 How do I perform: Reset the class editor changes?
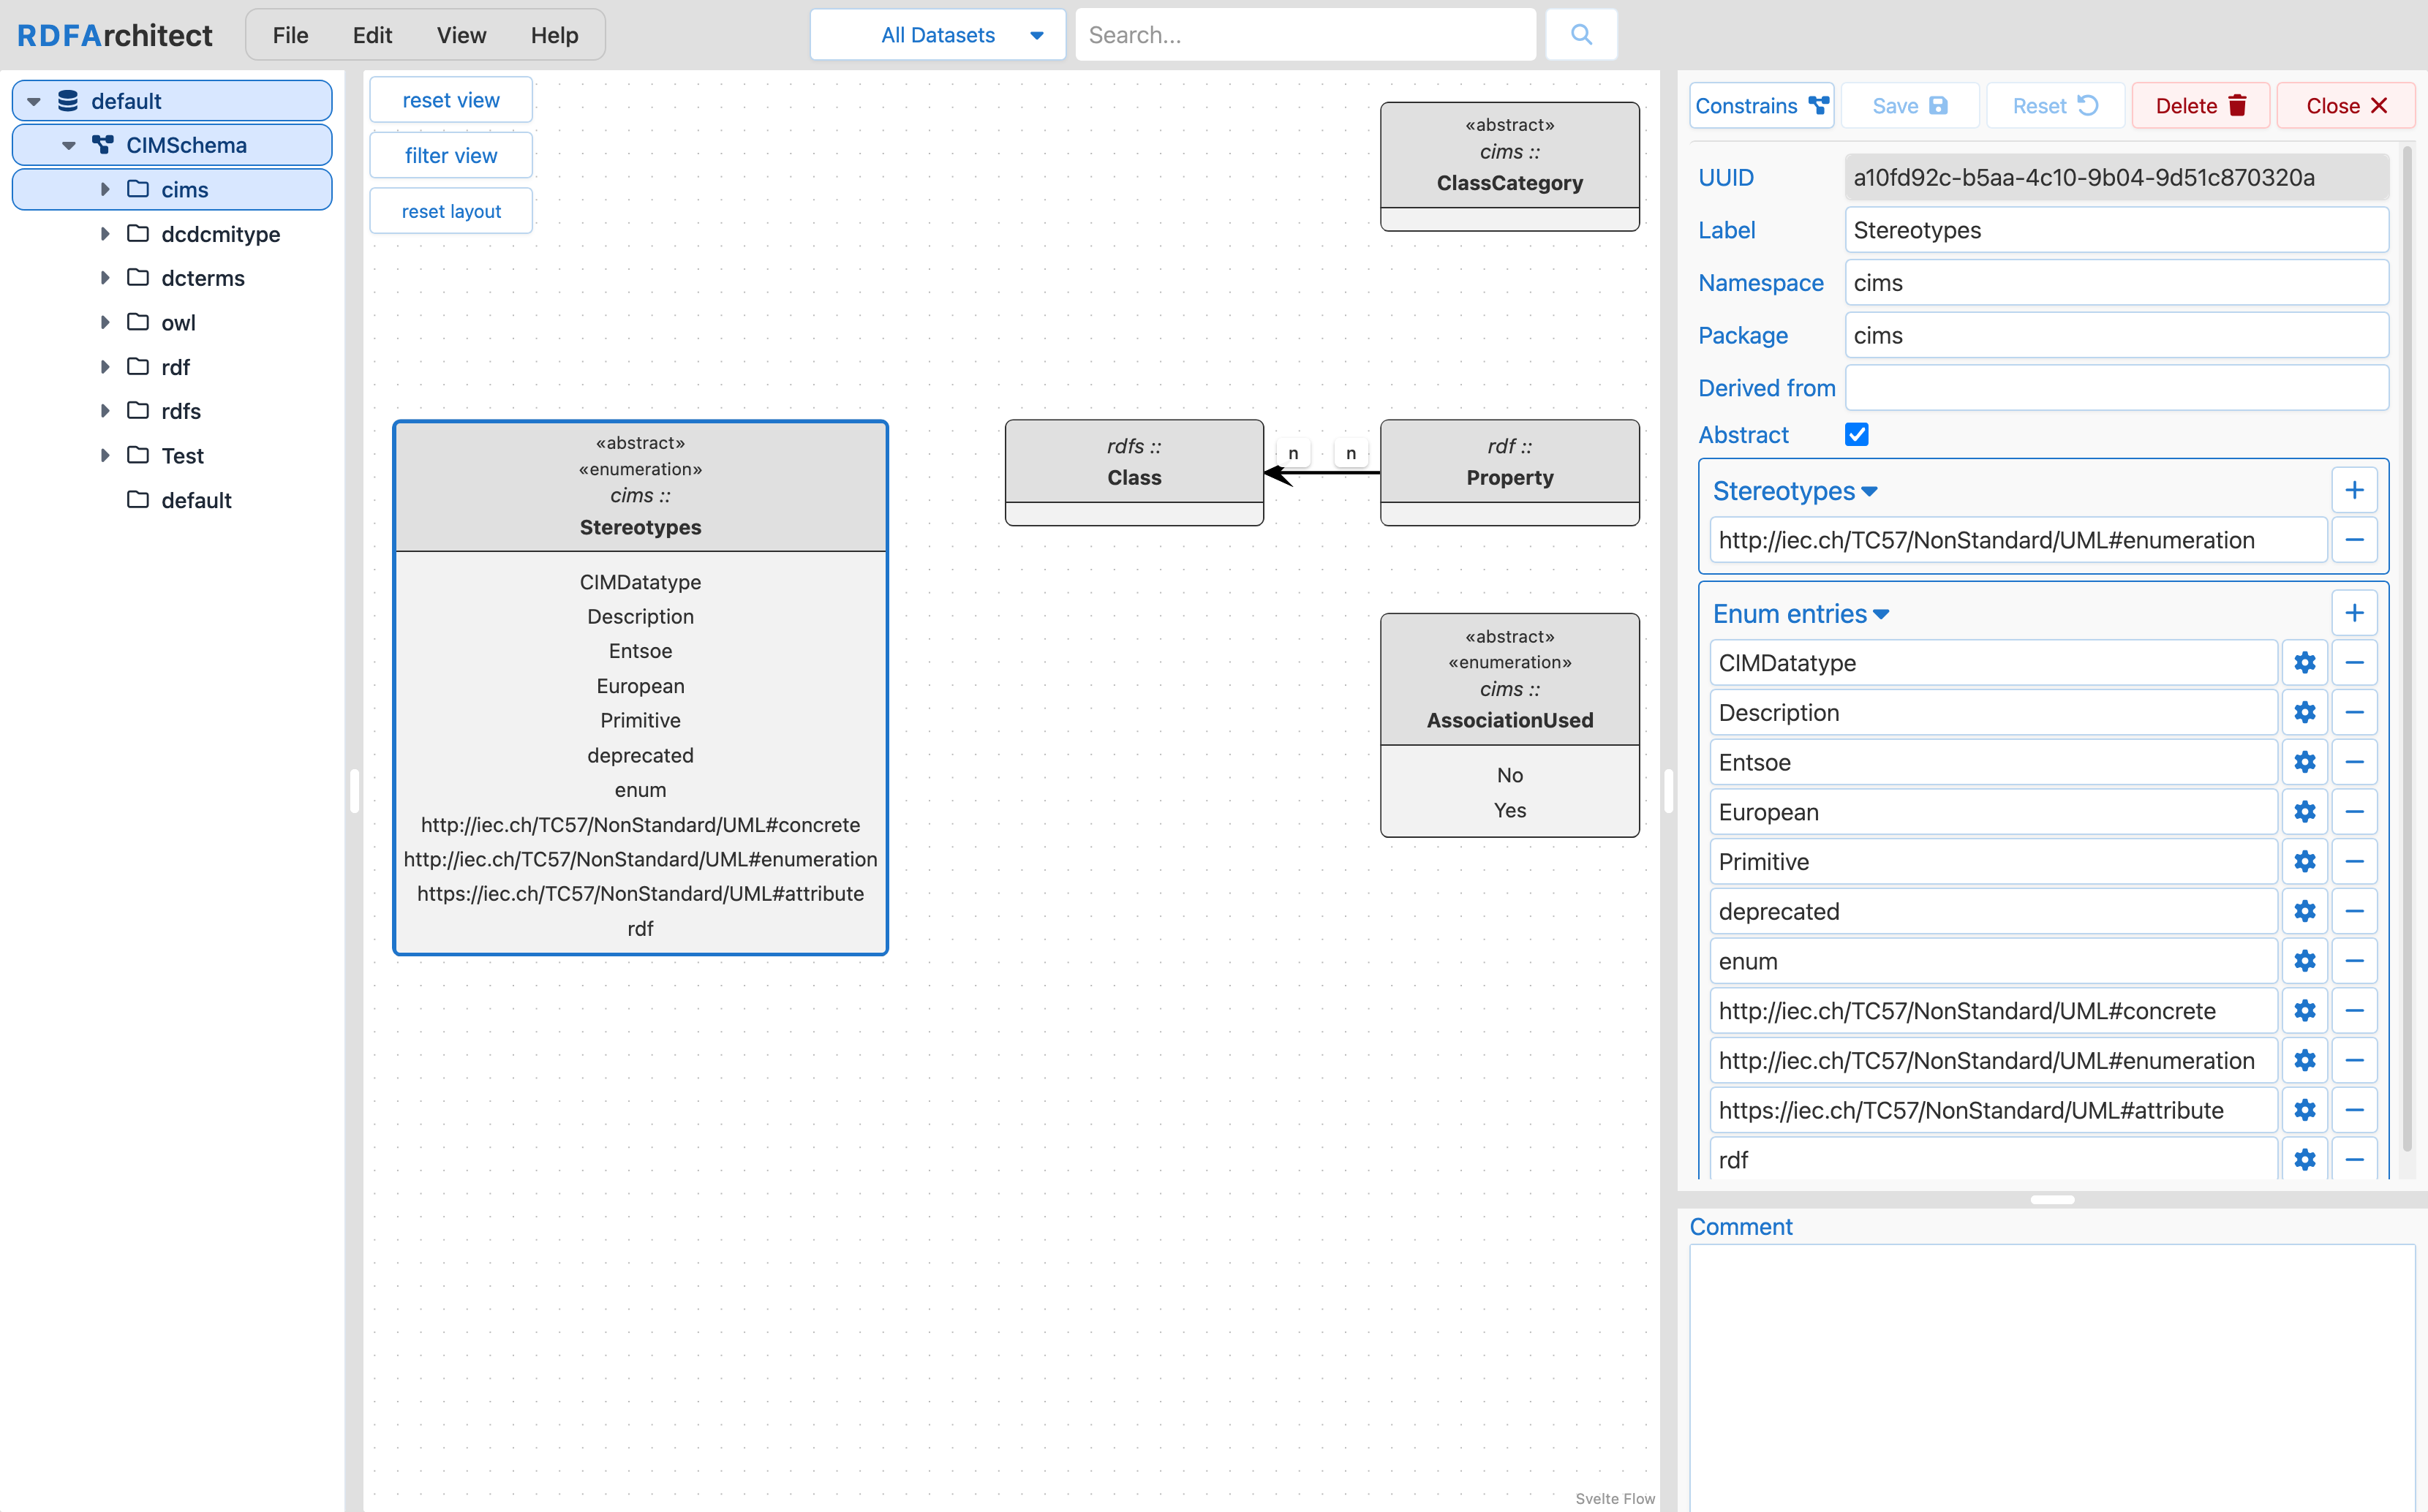click(2054, 106)
